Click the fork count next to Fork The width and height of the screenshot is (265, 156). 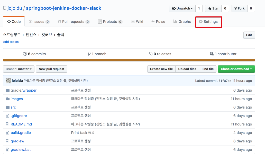coord(251,8)
